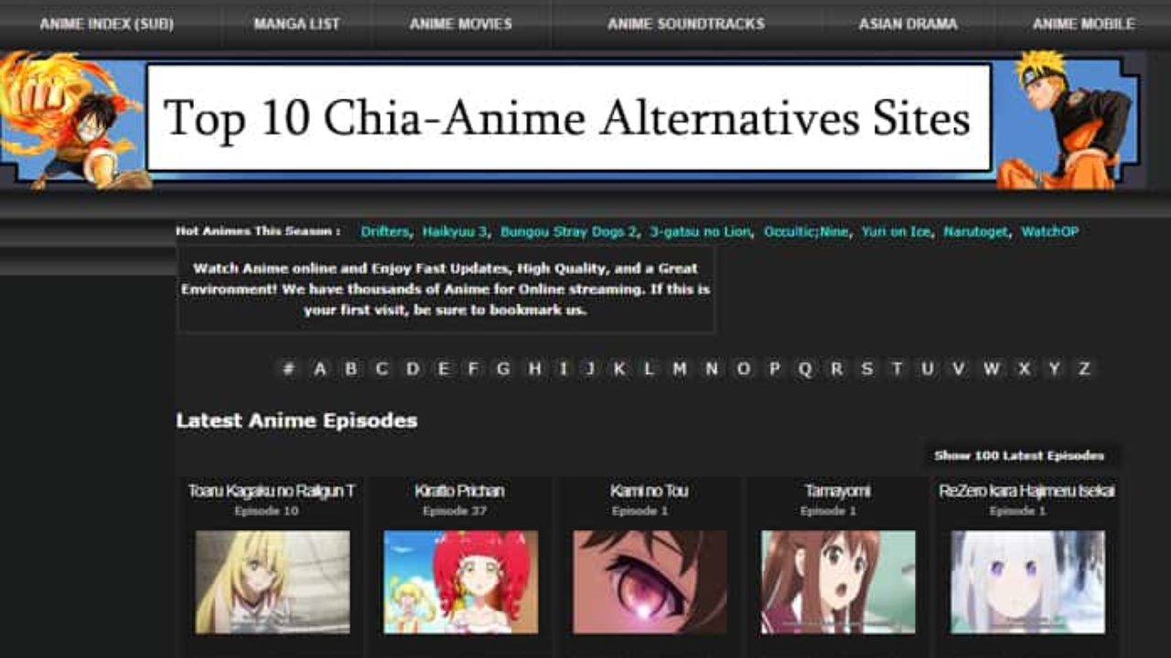
Task: Select Asian Drama in navigation bar
Action: pos(908,24)
